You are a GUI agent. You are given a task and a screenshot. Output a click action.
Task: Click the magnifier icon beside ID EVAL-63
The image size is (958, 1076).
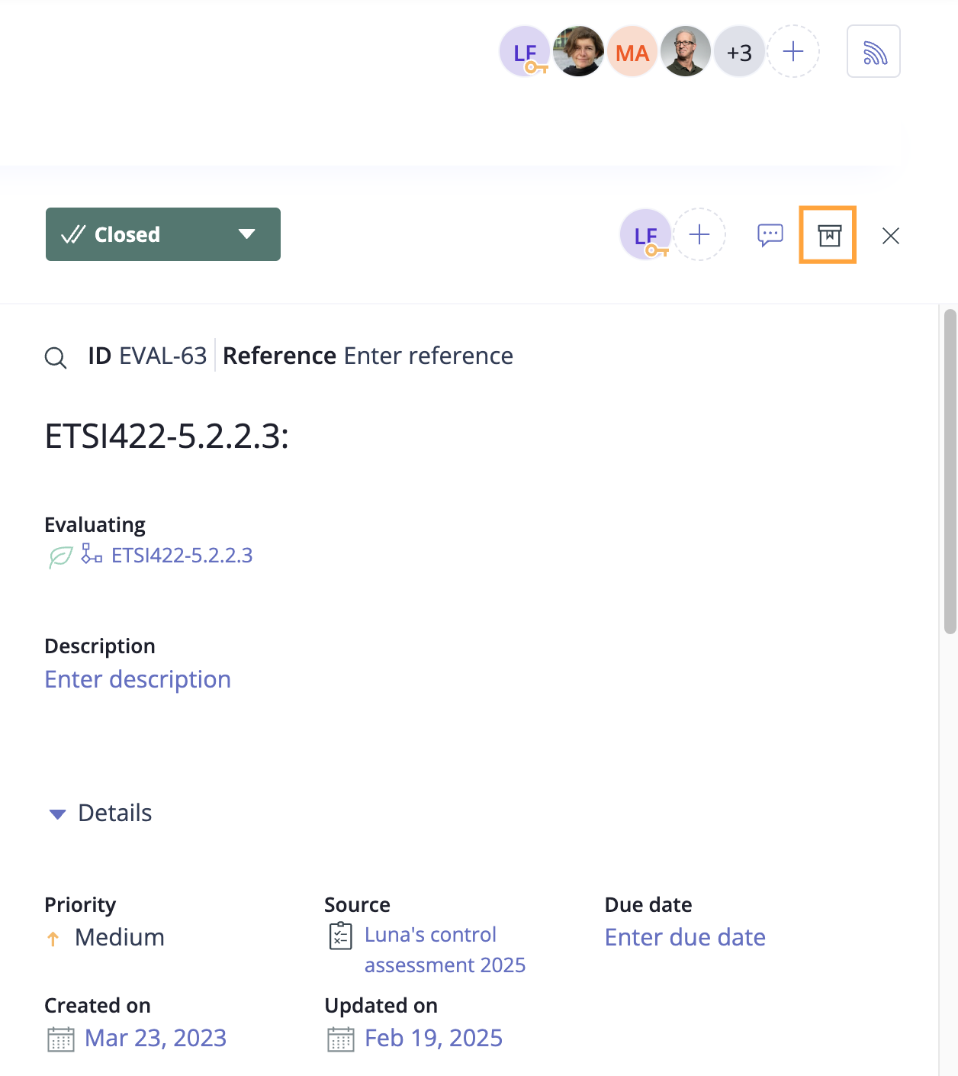tap(56, 357)
